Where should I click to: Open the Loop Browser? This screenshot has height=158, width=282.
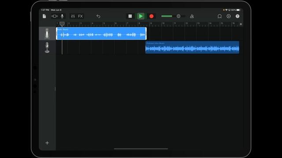[x=219, y=16]
